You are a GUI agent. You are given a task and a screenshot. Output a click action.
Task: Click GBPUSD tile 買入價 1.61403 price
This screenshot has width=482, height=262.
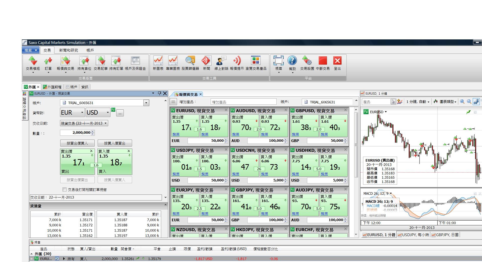tap(334, 125)
